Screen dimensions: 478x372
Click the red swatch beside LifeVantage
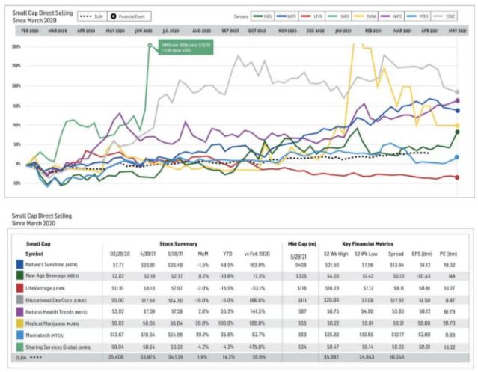[x=19, y=288]
